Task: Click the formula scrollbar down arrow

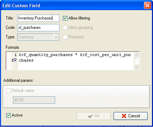Action: tap(136, 66)
